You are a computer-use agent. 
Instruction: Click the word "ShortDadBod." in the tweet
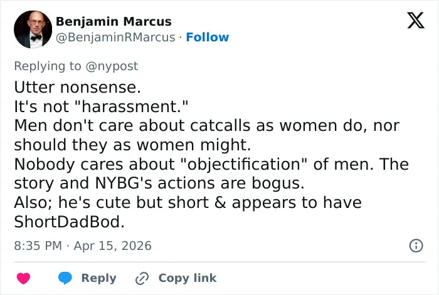69,222
